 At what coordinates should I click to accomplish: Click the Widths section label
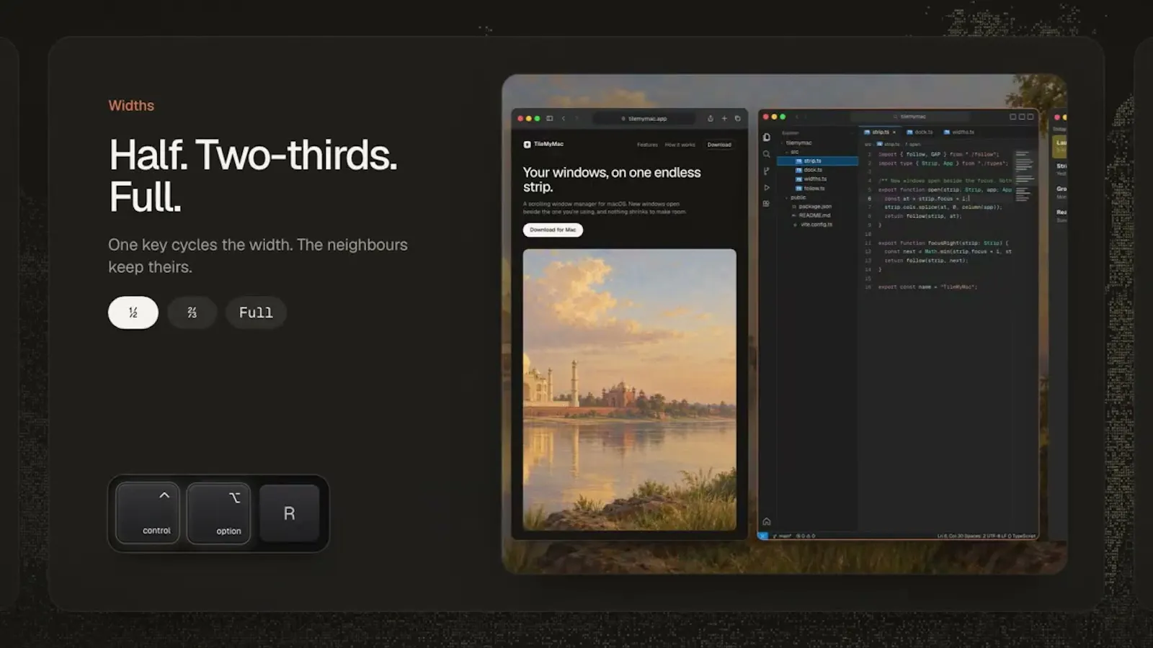tap(131, 105)
